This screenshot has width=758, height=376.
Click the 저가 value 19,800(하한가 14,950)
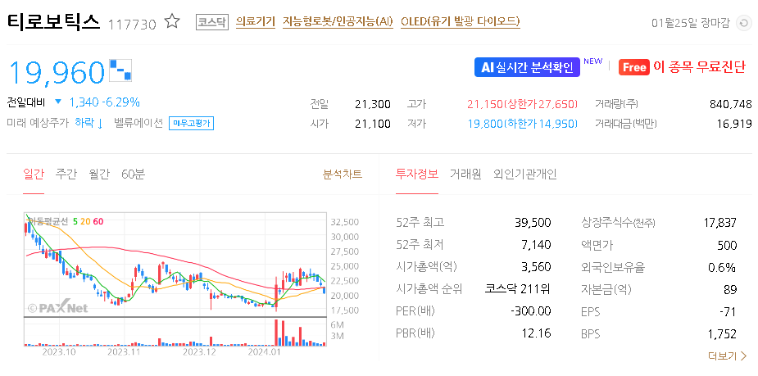pyautogui.click(x=523, y=124)
